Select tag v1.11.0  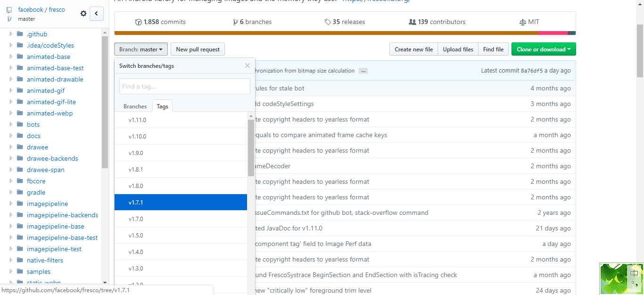[181, 120]
